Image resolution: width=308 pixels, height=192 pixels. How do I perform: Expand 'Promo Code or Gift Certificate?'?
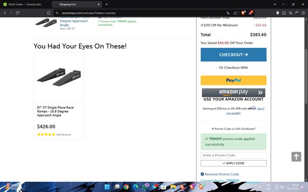tap(233, 129)
